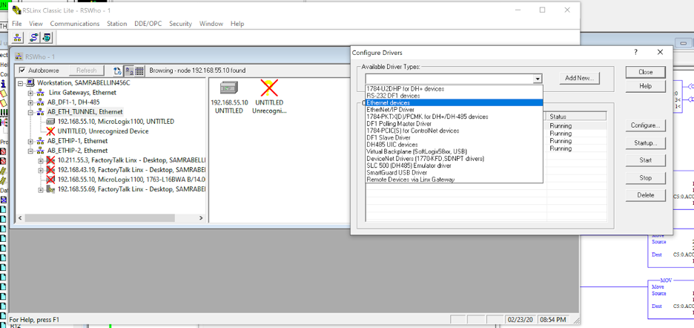Select Remote Devices via Linx Gateway
Image resolution: width=694 pixels, height=328 pixels.
(x=454, y=180)
